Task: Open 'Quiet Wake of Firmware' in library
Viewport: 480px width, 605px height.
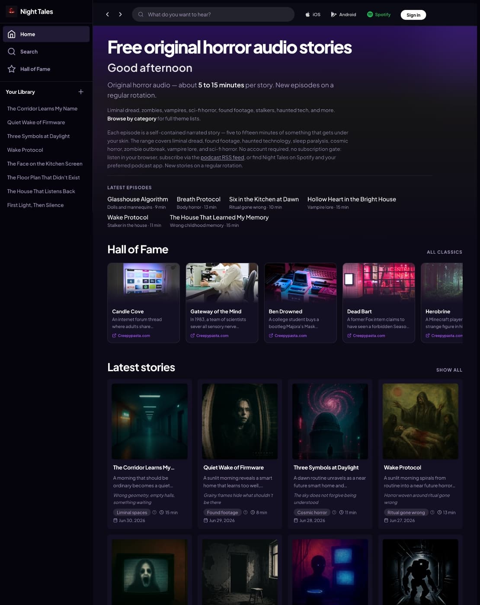Action: pyautogui.click(x=36, y=122)
